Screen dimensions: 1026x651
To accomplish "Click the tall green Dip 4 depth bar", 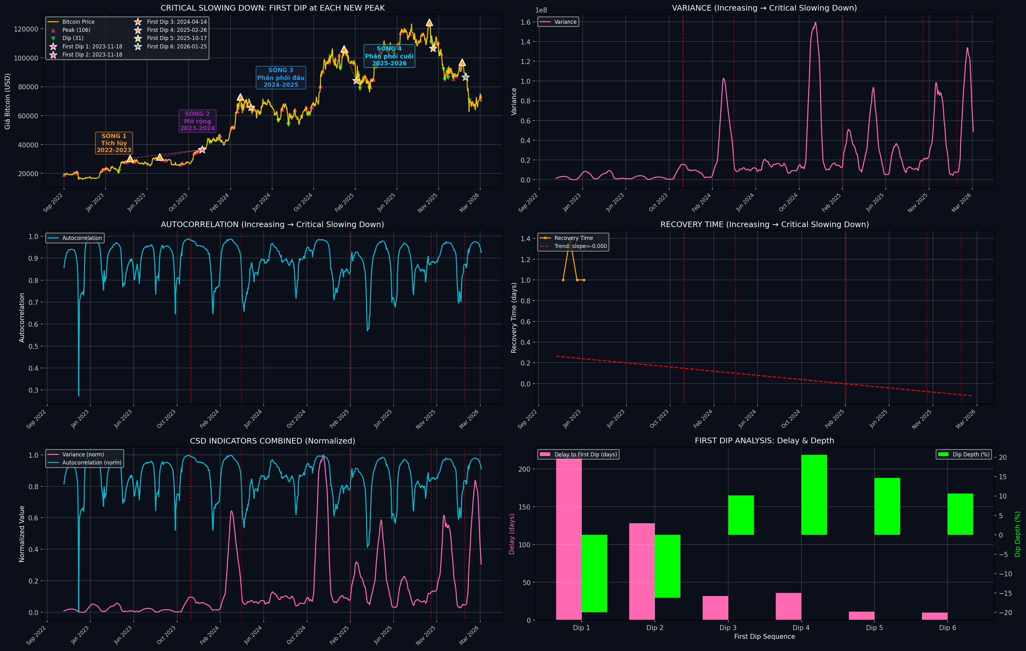I will (814, 494).
